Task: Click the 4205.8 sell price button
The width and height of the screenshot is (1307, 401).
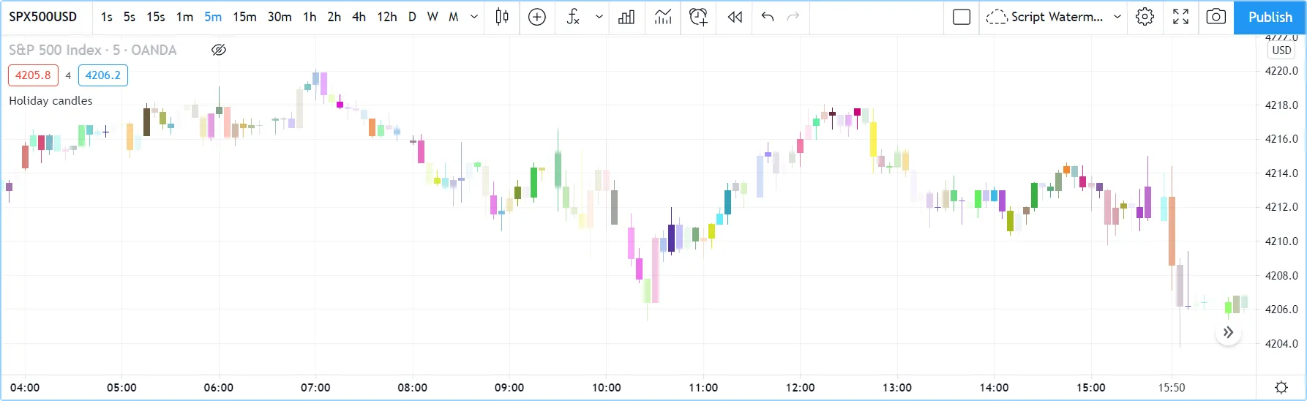Action: click(33, 75)
